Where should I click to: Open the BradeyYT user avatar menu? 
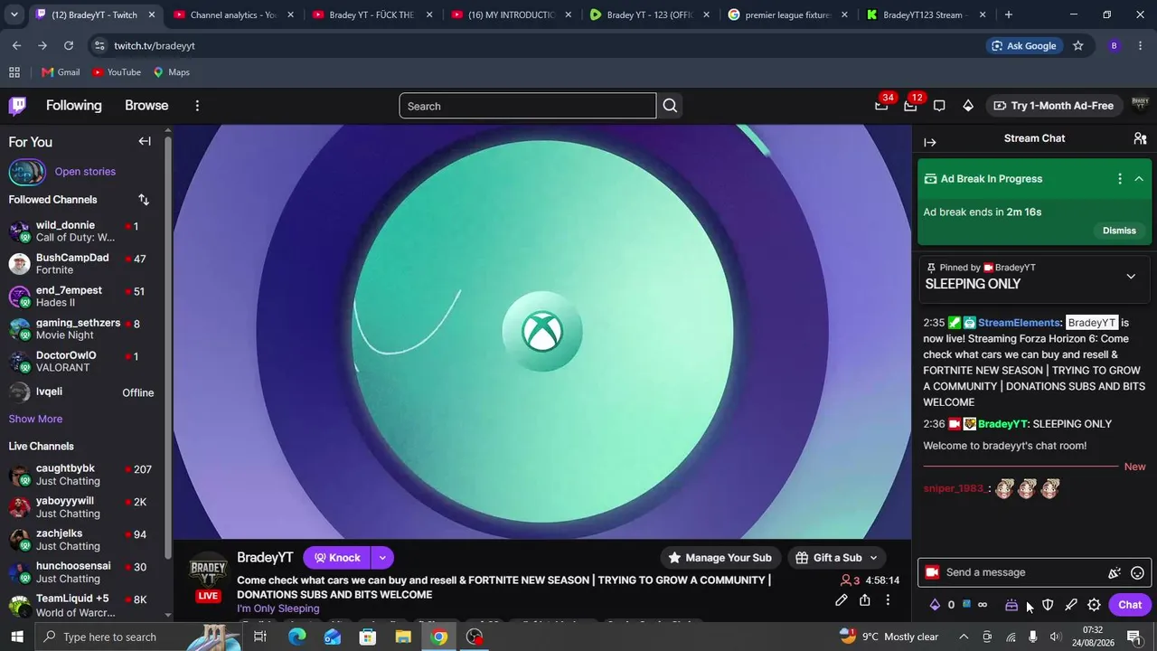(1140, 106)
